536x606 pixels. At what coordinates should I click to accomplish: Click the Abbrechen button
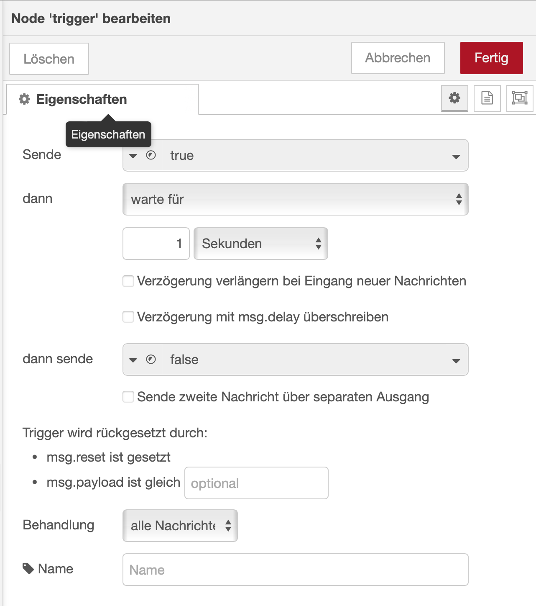(x=398, y=58)
